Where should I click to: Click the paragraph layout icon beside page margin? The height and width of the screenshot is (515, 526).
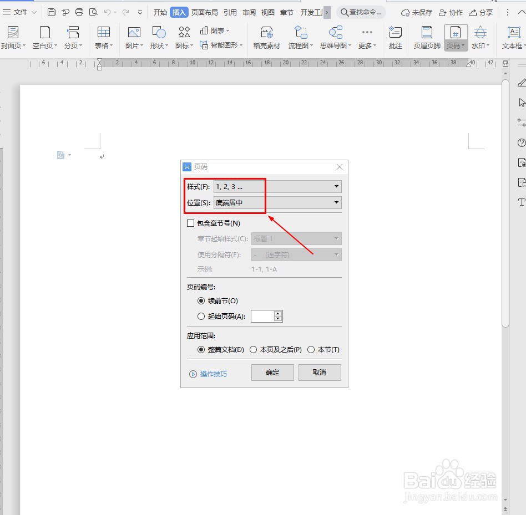click(63, 155)
